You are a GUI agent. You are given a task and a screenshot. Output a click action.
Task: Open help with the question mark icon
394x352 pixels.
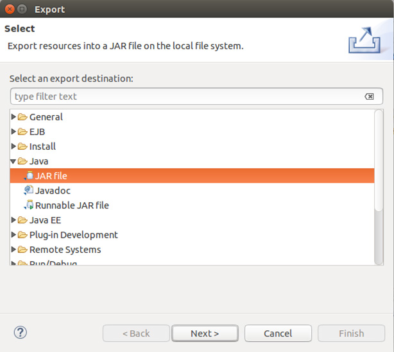pos(21,332)
